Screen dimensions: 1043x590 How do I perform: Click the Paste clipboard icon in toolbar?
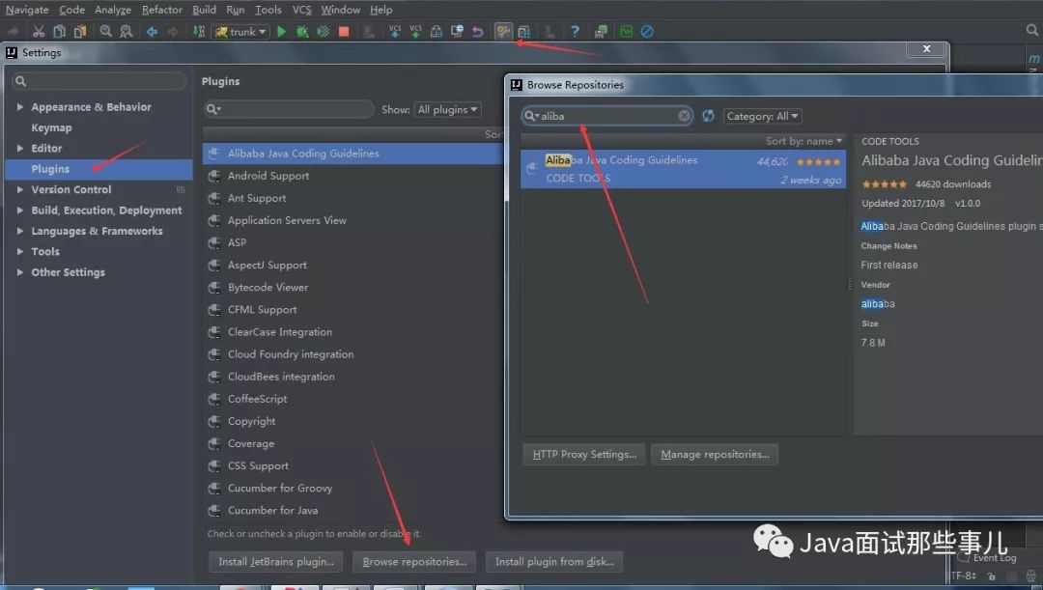click(x=80, y=31)
